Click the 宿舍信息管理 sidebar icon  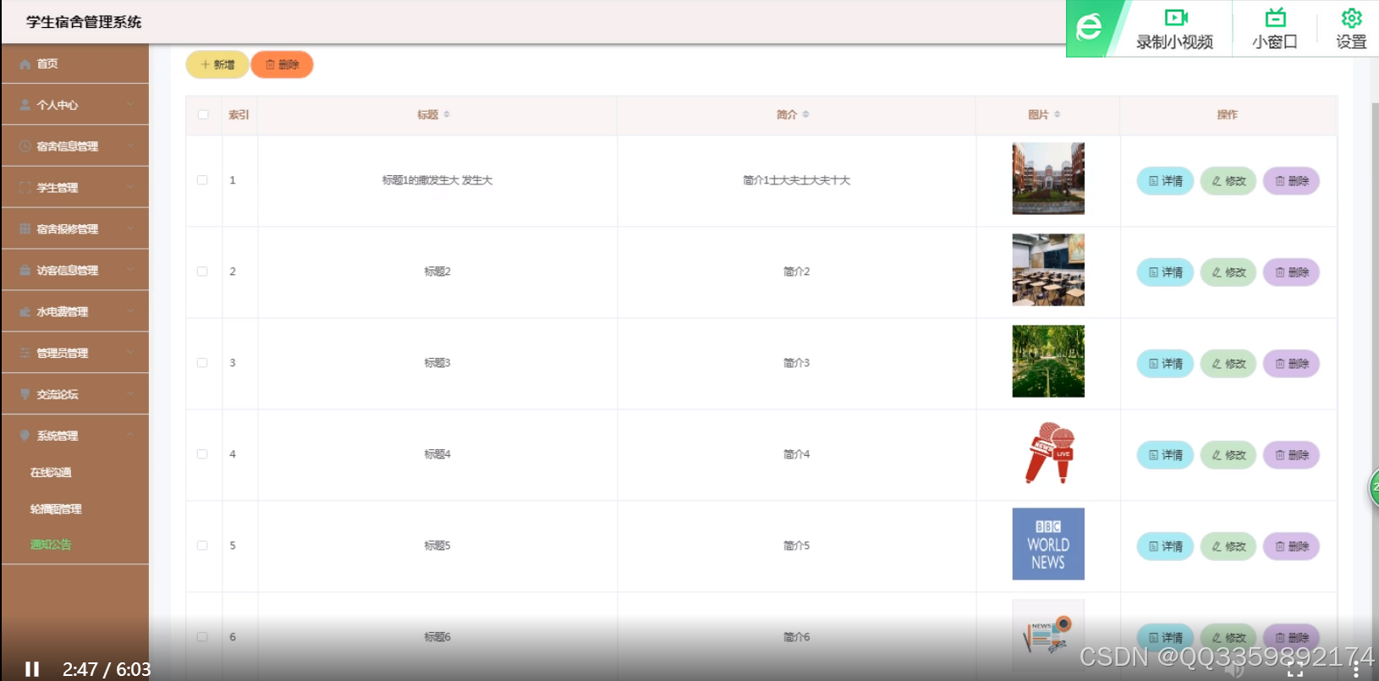(x=25, y=146)
